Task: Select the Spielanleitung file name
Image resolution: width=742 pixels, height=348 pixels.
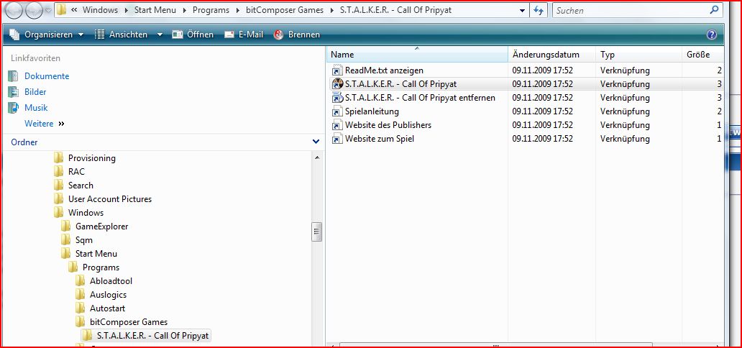Action: 372,111
